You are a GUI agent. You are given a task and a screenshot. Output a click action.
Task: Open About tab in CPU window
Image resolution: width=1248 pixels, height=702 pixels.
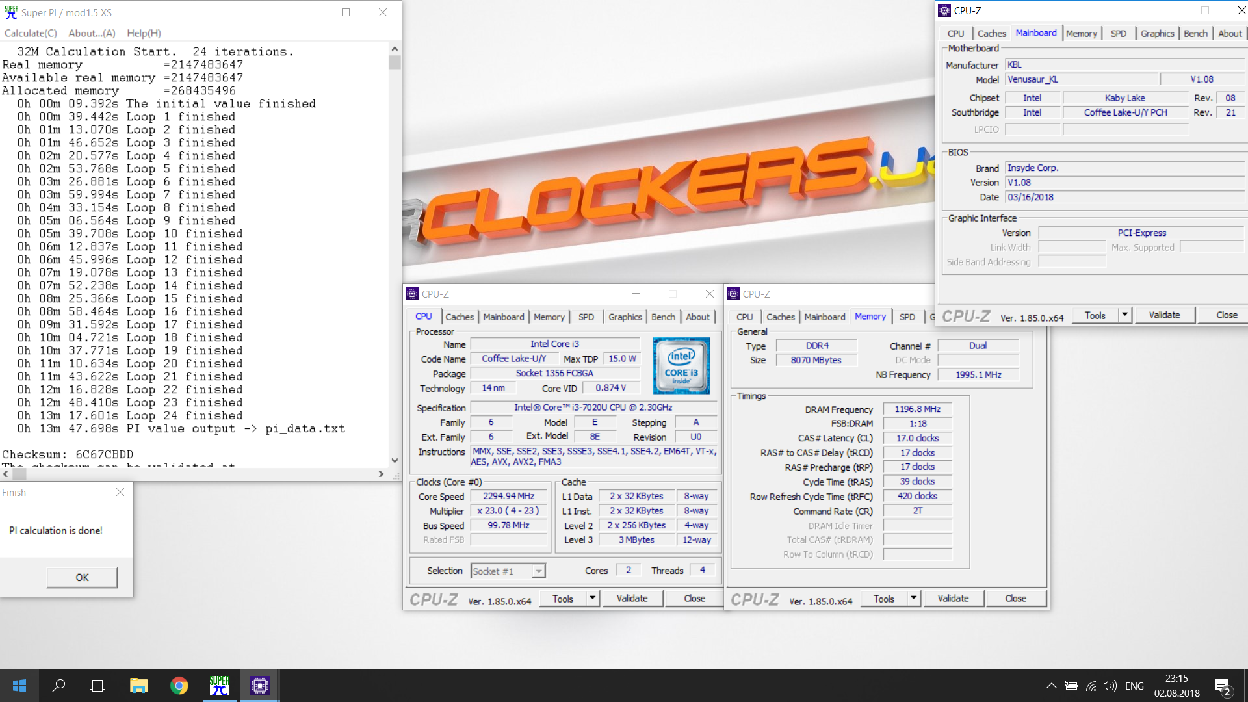point(698,317)
